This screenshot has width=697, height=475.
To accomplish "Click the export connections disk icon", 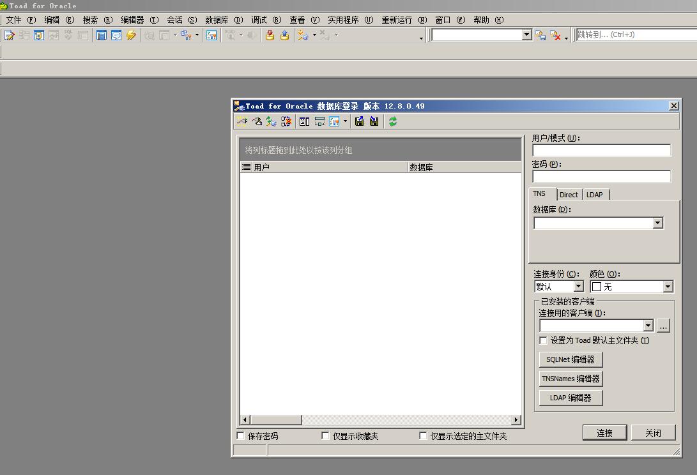I will (x=359, y=121).
